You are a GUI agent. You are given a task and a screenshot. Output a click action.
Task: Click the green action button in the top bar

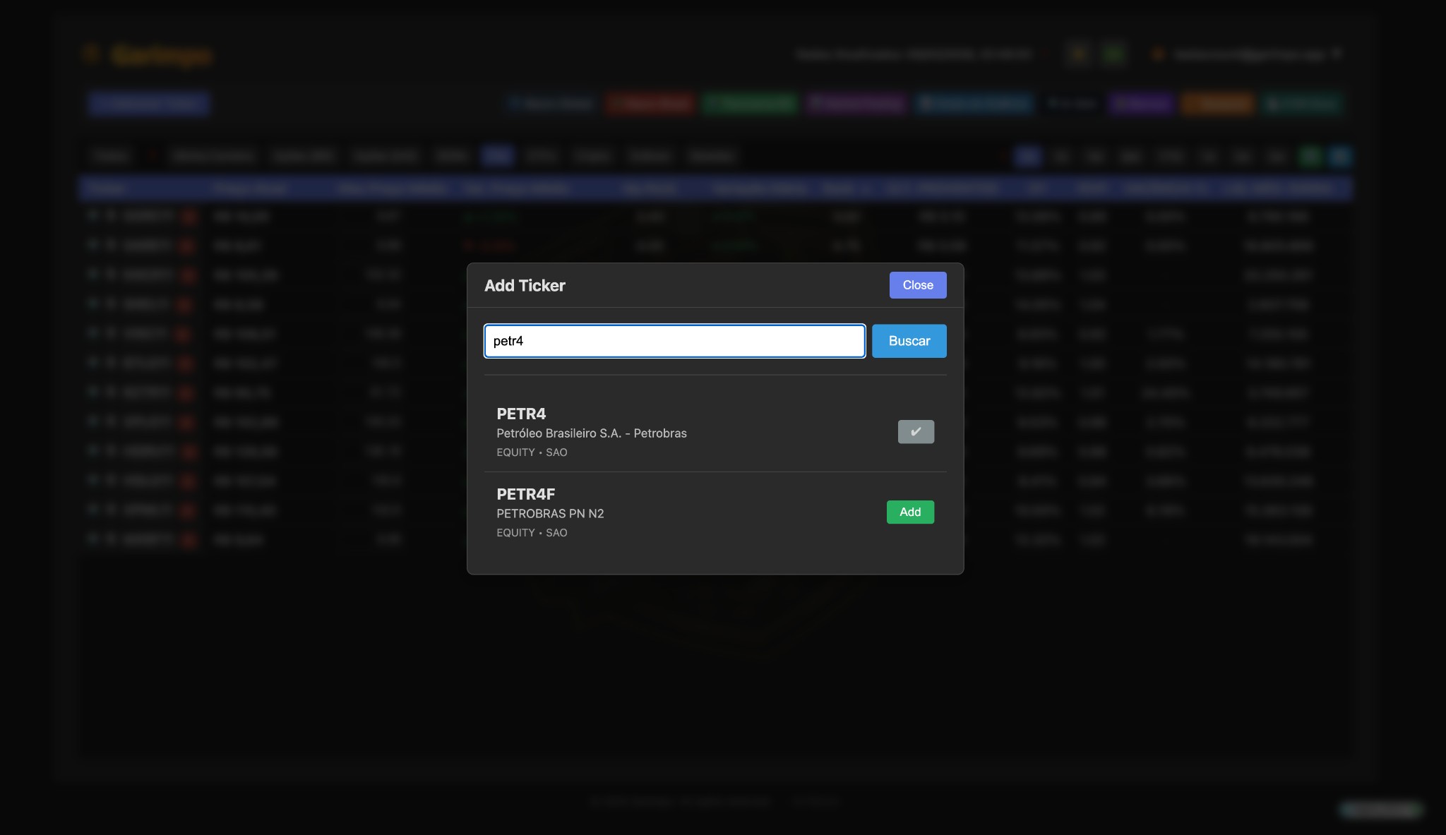click(x=751, y=104)
